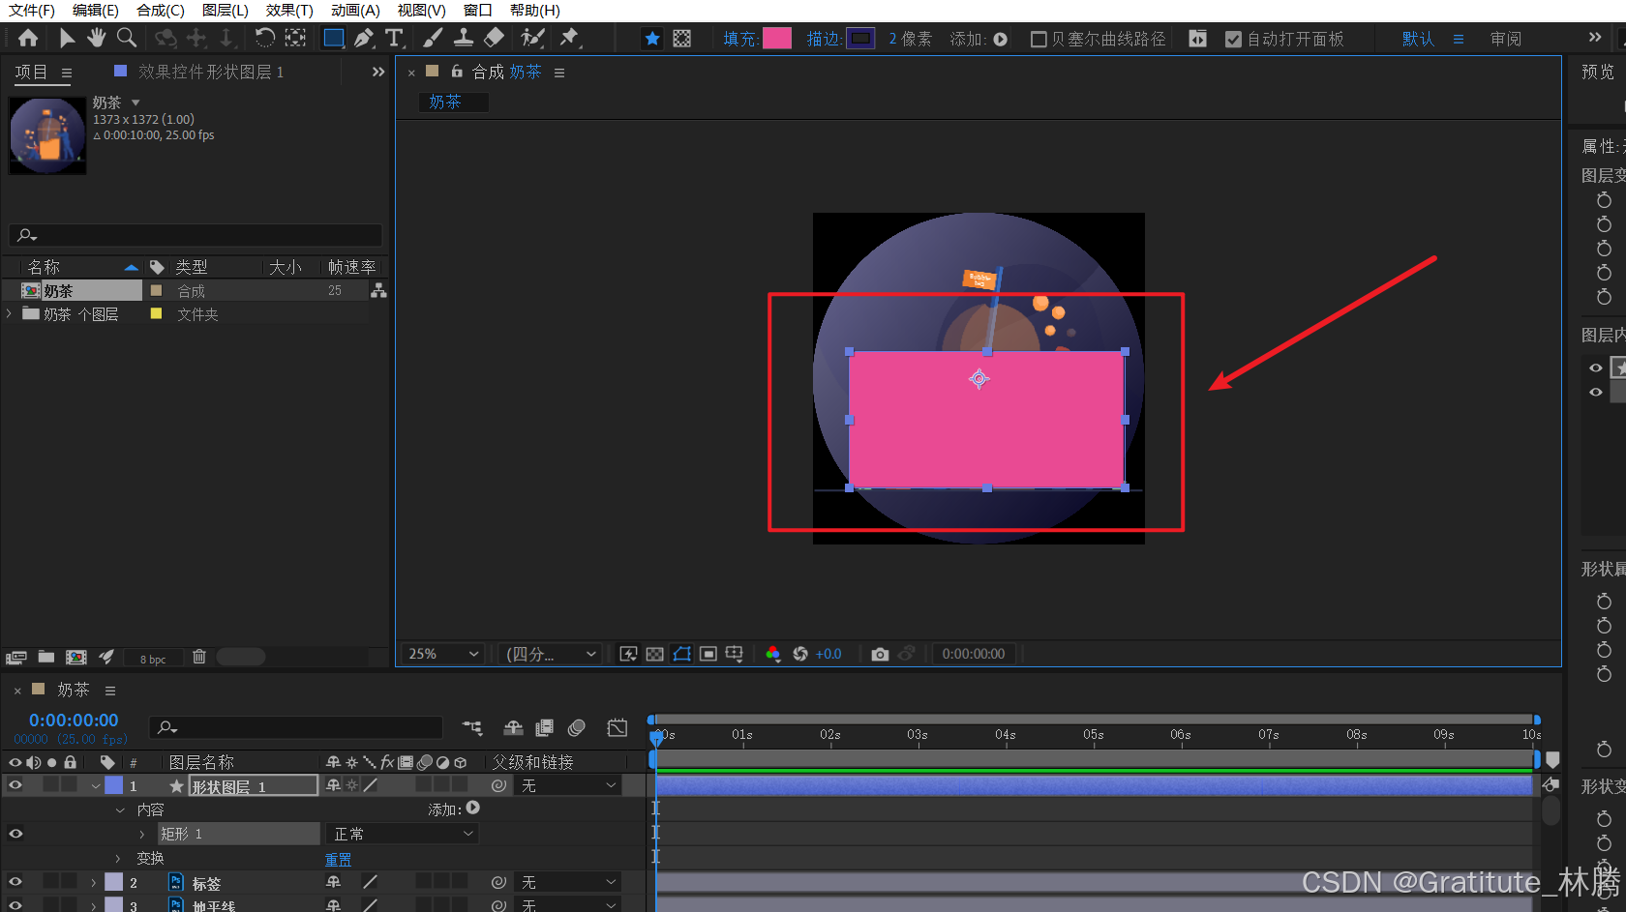Select the Selection arrow tool
Viewport: 1626px width, 912px height.
click(x=67, y=38)
